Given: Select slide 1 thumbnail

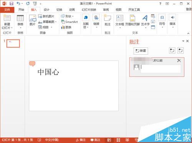Looking at the screenshot, I should click(13, 44).
